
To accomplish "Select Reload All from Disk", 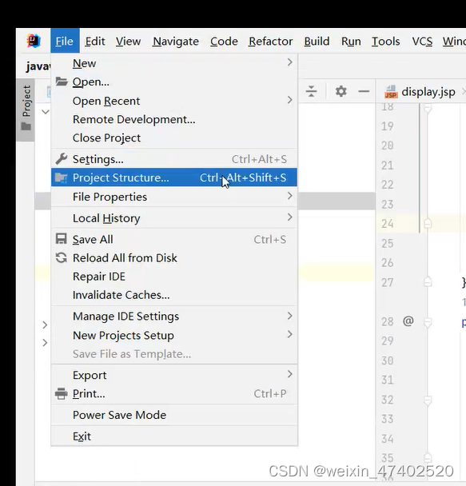I will pyautogui.click(x=174, y=258).
